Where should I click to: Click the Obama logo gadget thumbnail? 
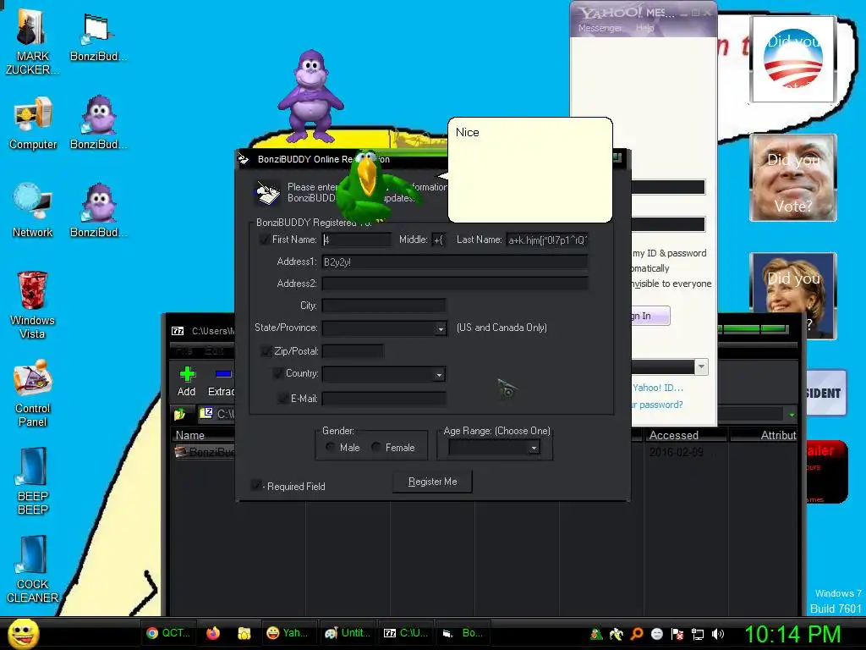[x=792, y=58]
